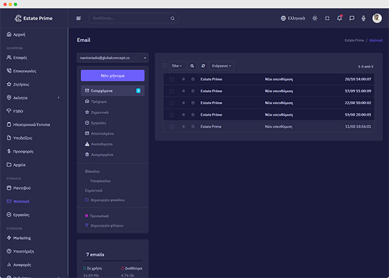The image size is (389, 278).
Task: Star the 20/10 14:00:07 email
Action: [x=183, y=79]
